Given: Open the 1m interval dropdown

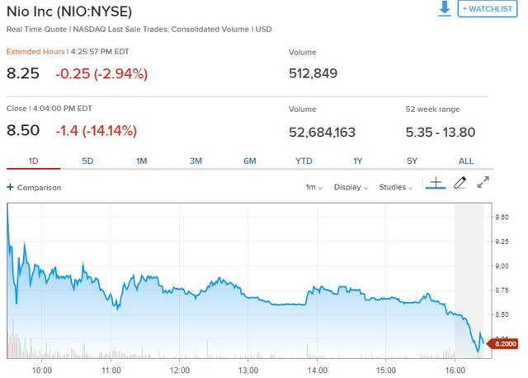Looking at the screenshot, I should [x=313, y=187].
